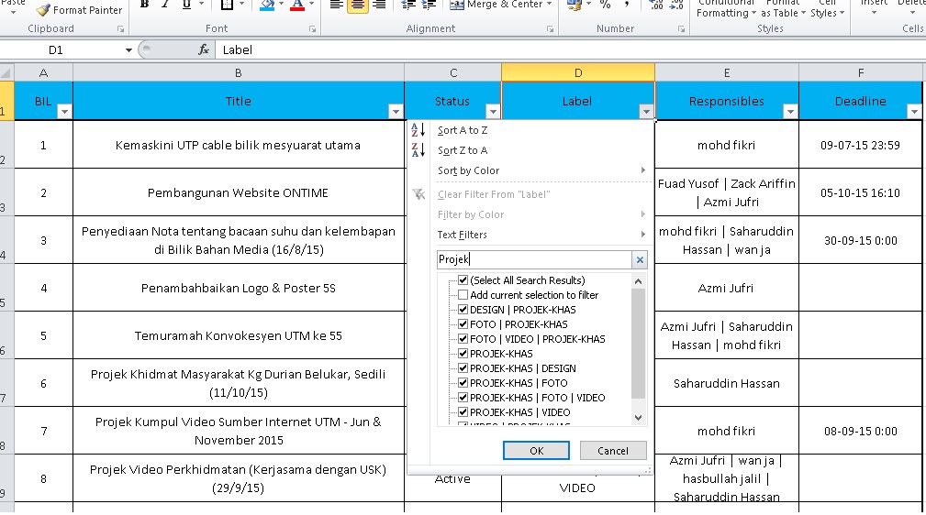Click the Sort A to Z icon
Viewport: 926px width, 515px height.
[418, 130]
